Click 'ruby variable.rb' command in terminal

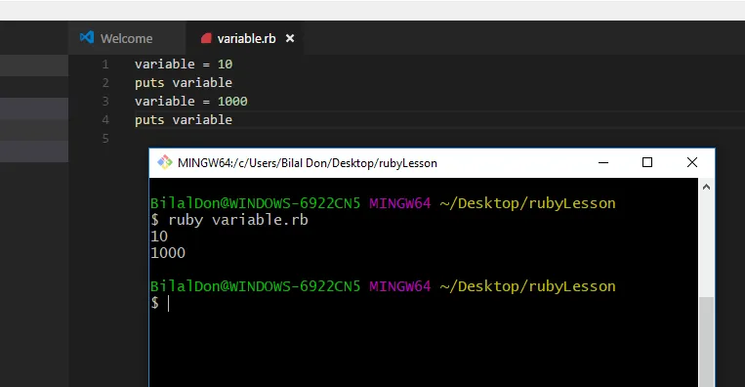238,220
